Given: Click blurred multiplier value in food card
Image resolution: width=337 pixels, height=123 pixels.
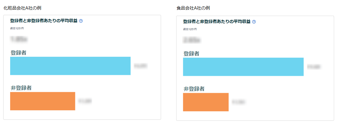Looking at the screenshot, I should (x=192, y=40).
